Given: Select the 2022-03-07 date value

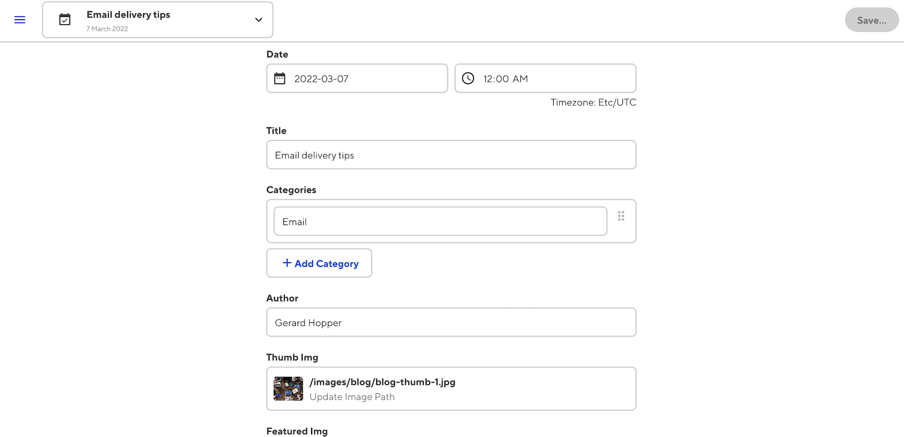Looking at the screenshot, I should coord(321,79).
